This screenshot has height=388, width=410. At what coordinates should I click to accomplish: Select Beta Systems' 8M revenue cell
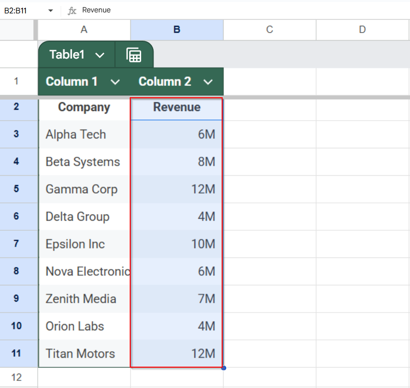coord(177,162)
